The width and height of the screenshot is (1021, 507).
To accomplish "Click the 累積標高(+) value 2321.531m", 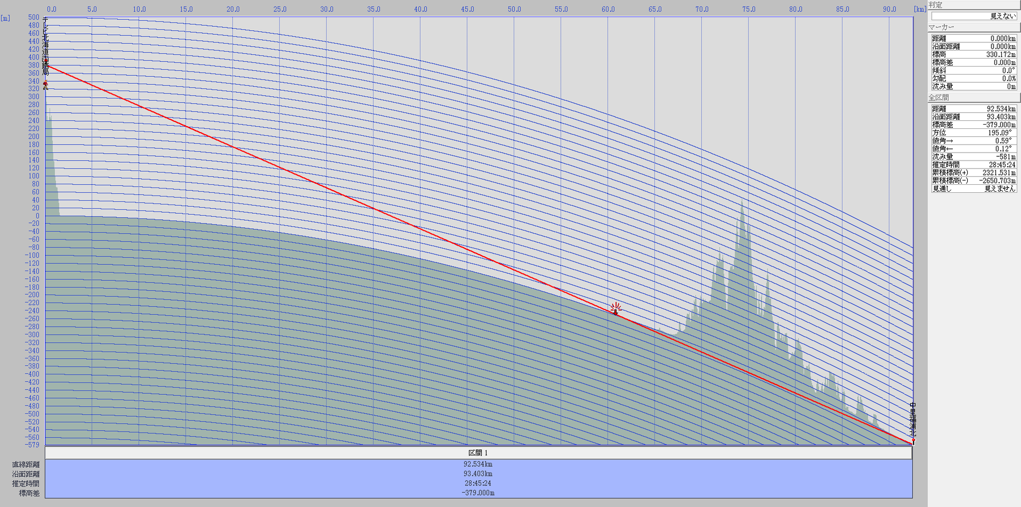I will 1000,173.
